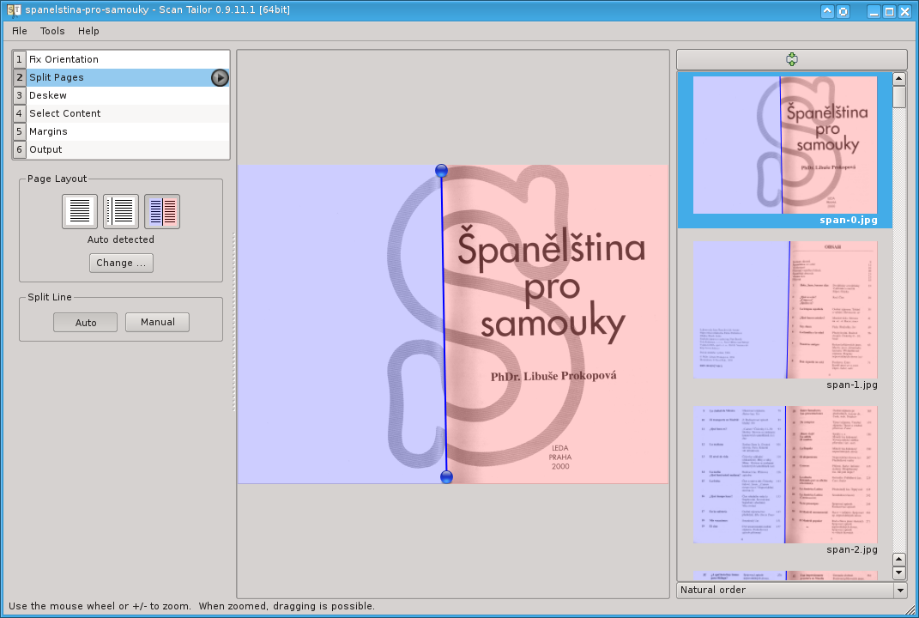Click the thumbnail list scrollbar handle
This screenshot has height=618, width=919.
point(899,97)
